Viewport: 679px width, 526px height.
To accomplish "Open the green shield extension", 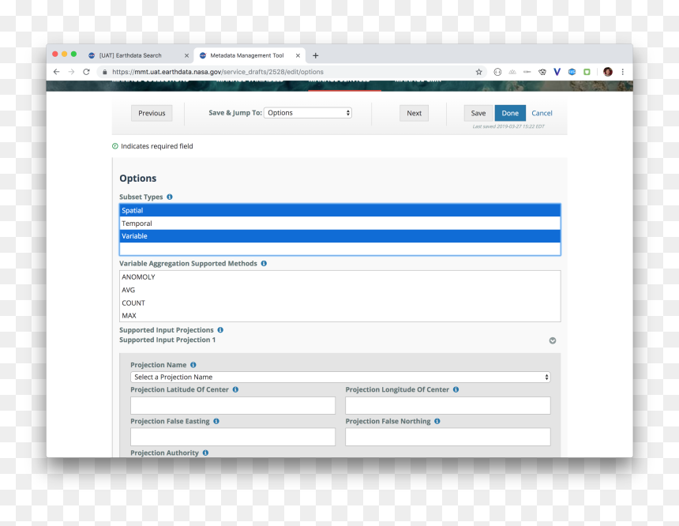I will pos(587,72).
